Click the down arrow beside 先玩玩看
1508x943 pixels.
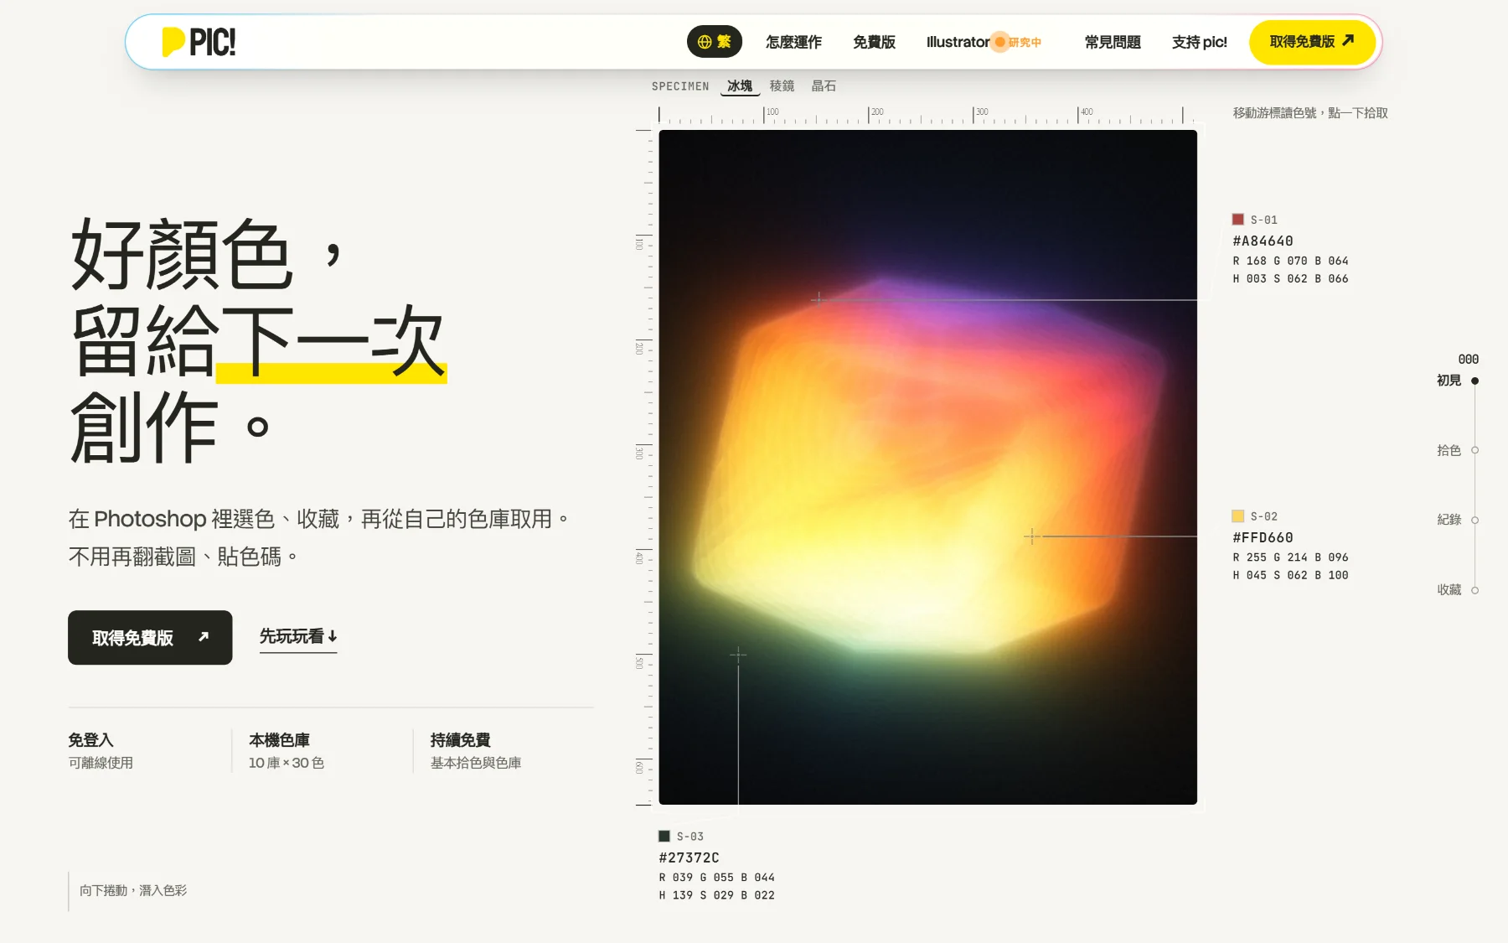tap(333, 636)
